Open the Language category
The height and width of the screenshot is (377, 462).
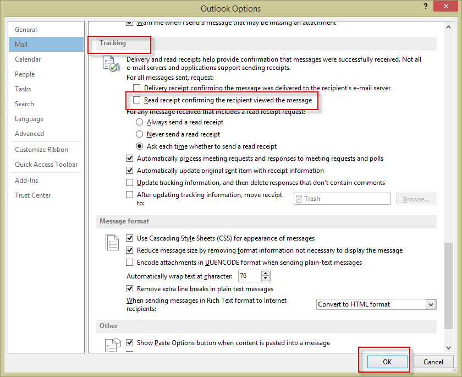(46, 119)
